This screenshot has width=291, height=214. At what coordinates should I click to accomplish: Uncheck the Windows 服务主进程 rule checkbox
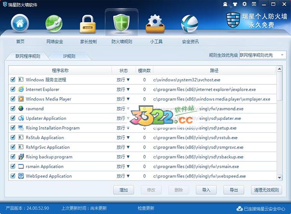tap(13, 80)
